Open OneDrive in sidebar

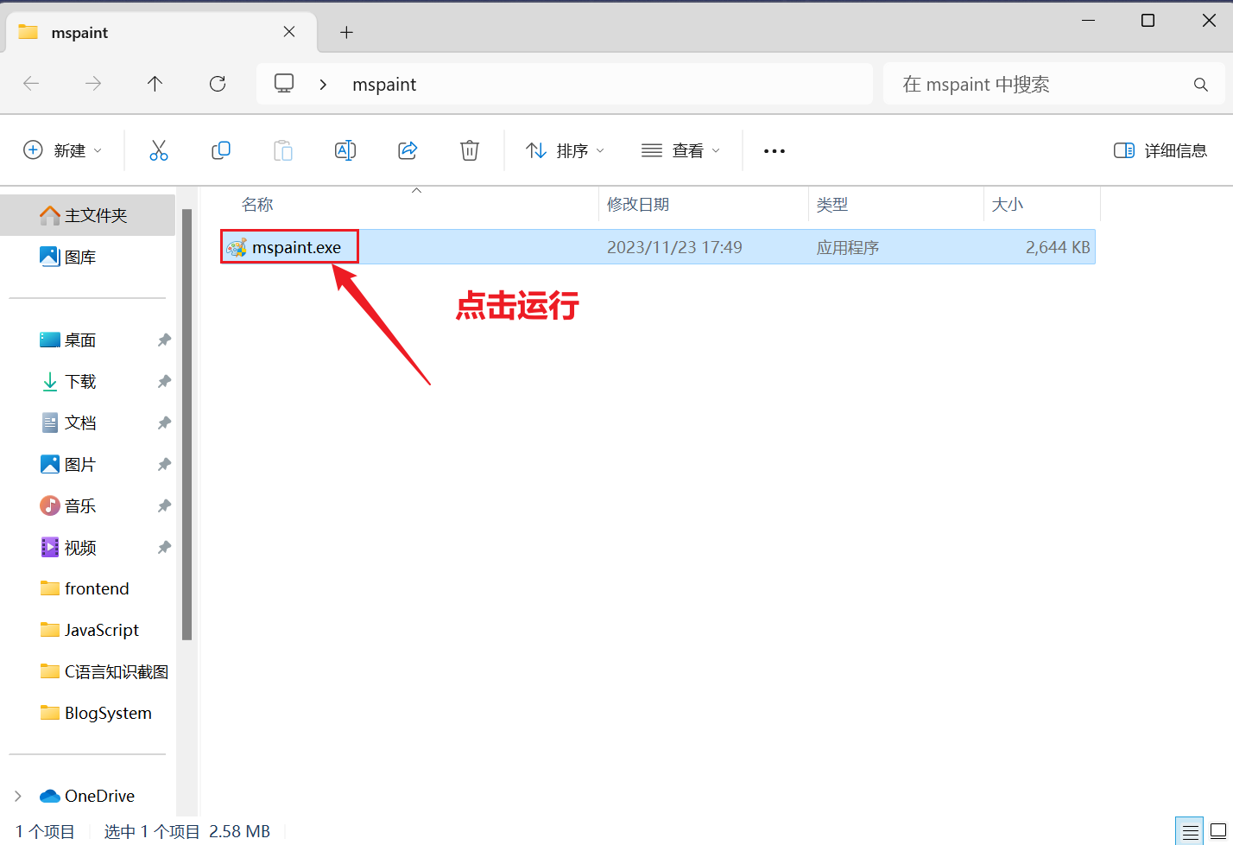click(87, 796)
